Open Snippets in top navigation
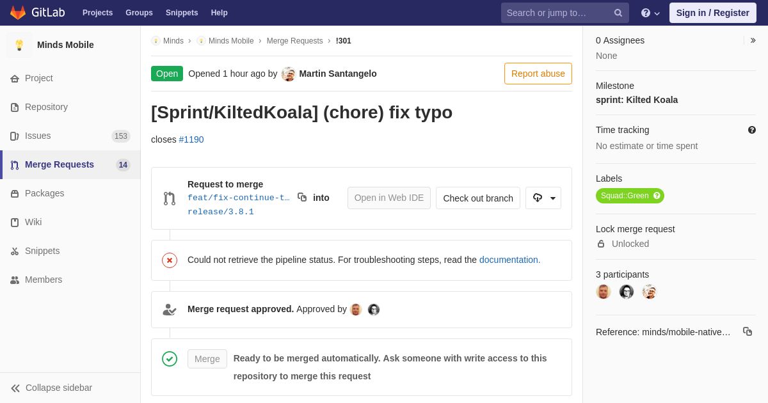Screen dimensions: 768x403 [182, 13]
